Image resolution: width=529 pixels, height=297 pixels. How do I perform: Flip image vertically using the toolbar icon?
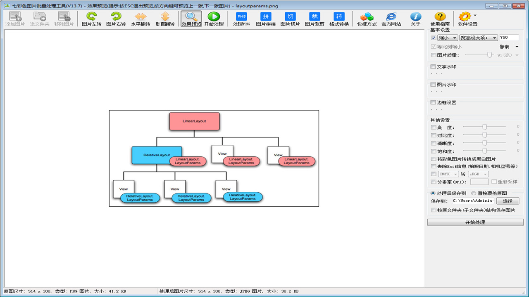pyautogui.click(x=165, y=16)
